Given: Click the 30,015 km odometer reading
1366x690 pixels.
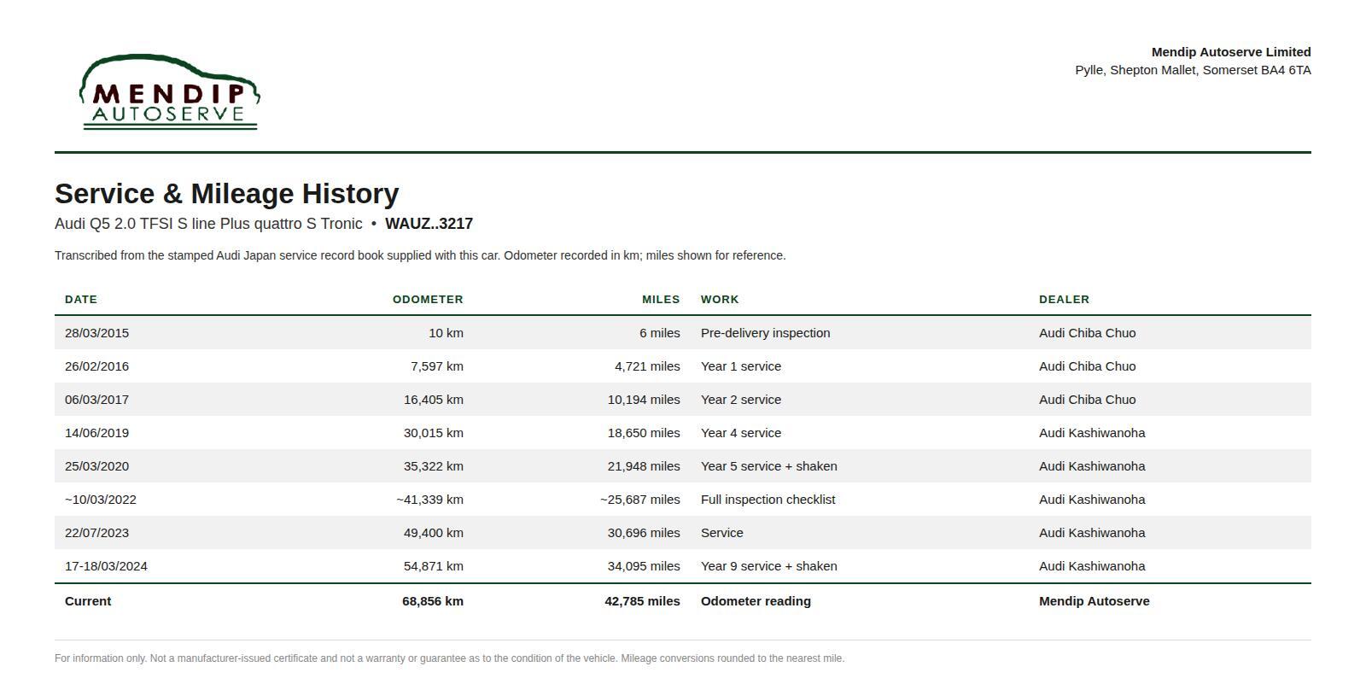Looking at the screenshot, I should tap(434, 433).
